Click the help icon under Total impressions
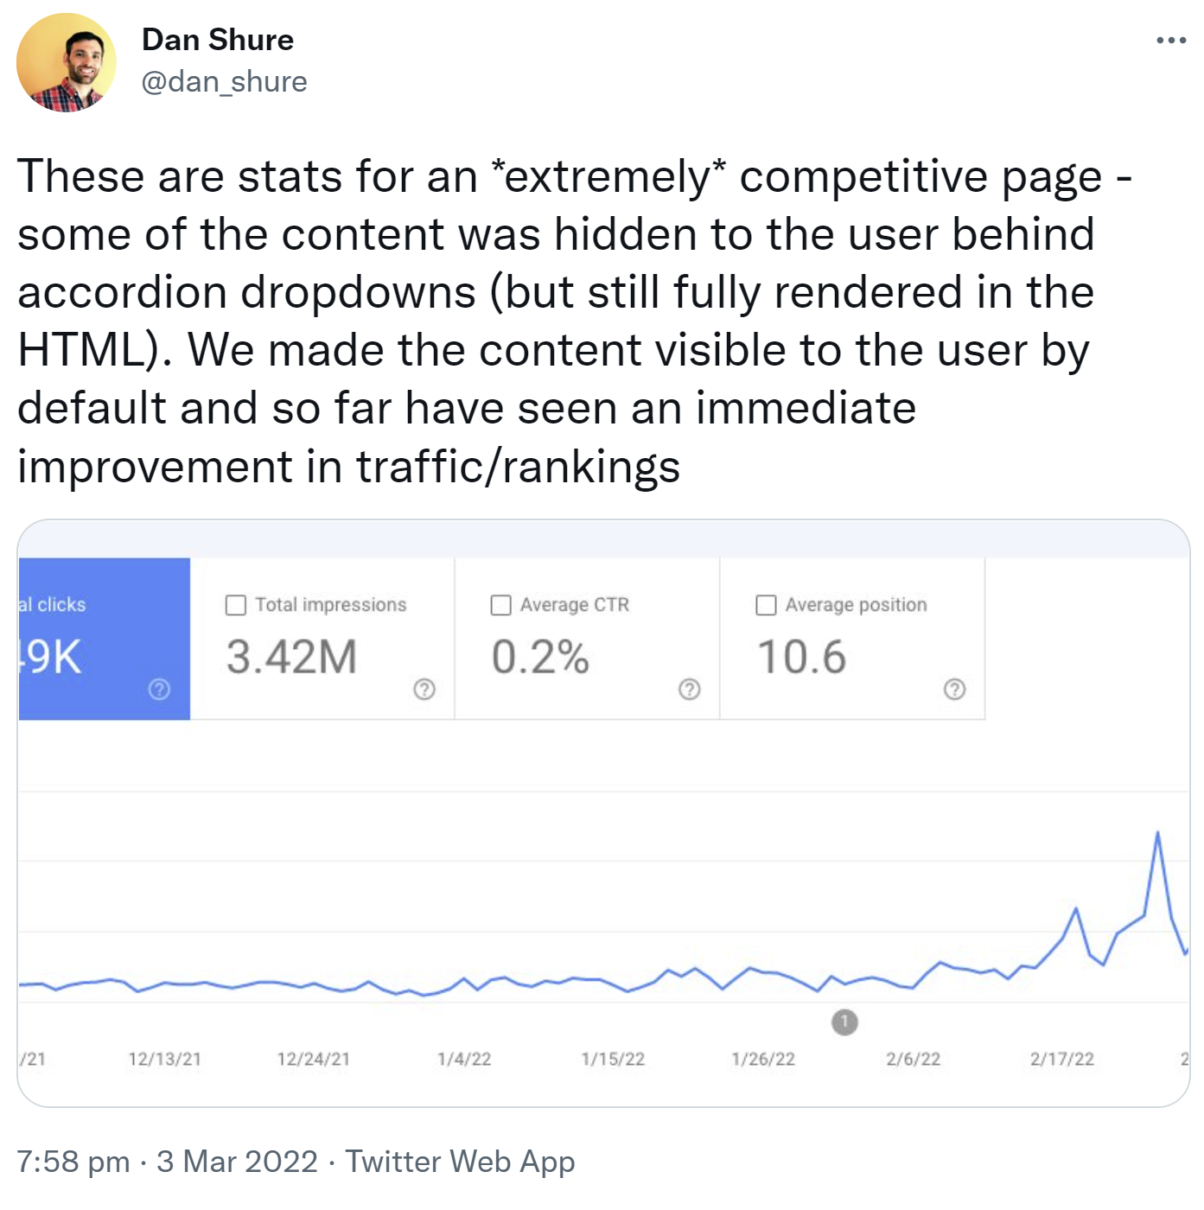This screenshot has width=1204, height=1210. pos(424,690)
